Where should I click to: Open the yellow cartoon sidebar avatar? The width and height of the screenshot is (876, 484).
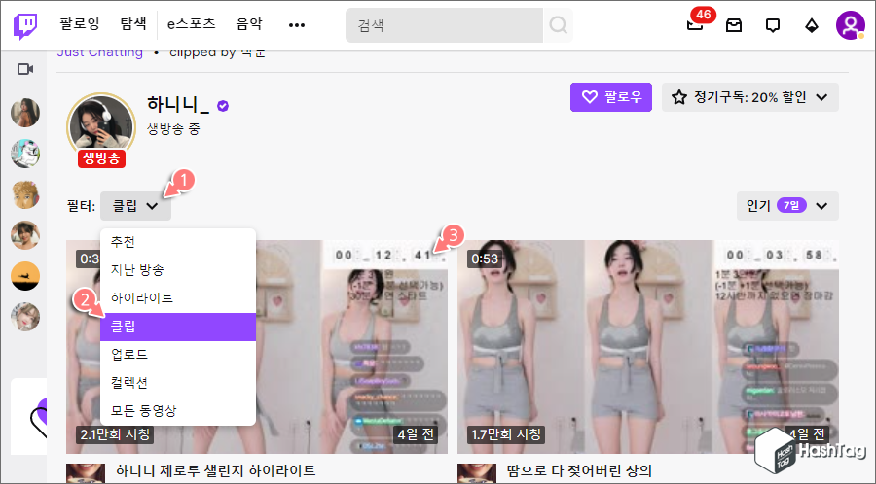(x=25, y=194)
